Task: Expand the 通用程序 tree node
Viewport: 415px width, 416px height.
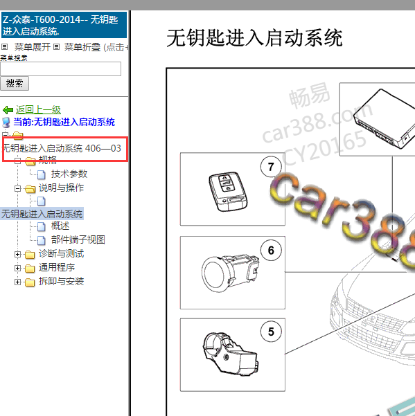Action: point(17,269)
